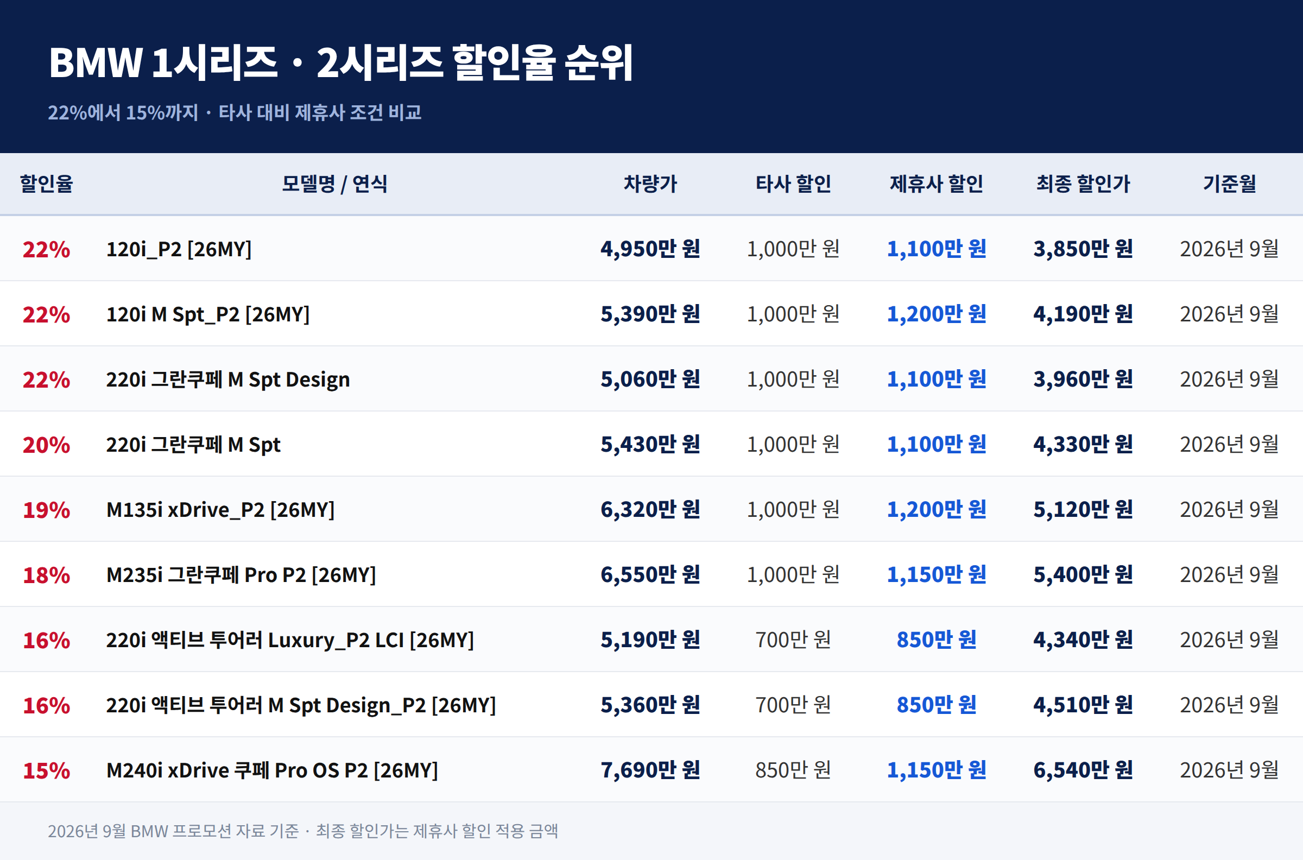The height and width of the screenshot is (860, 1303).
Task: Click vehicle price 6,320만 원
Action: (650, 510)
